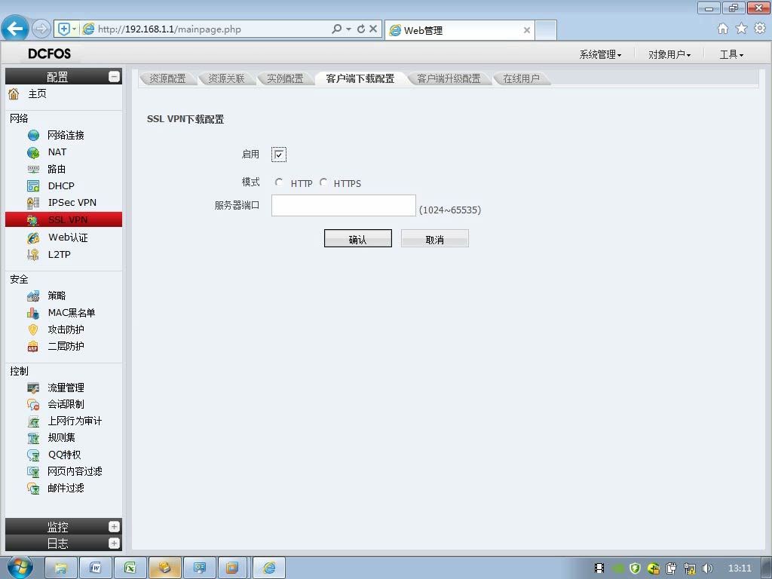This screenshot has height=579, width=772.
Task: Click the DHCP icon in sidebar
Action: pyautogui.click(x=33, y=186)
